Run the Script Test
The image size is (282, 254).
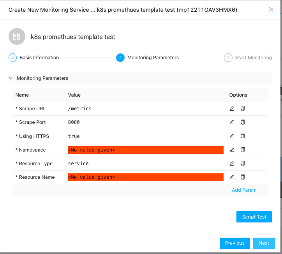254,217
